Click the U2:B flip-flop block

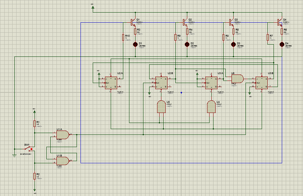[x=161, y=82]
